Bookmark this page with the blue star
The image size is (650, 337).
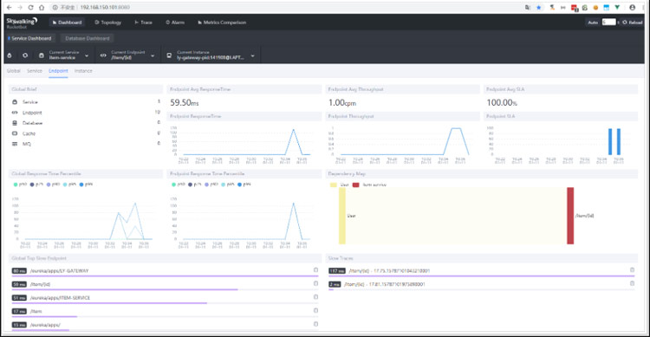click(538, 8)
